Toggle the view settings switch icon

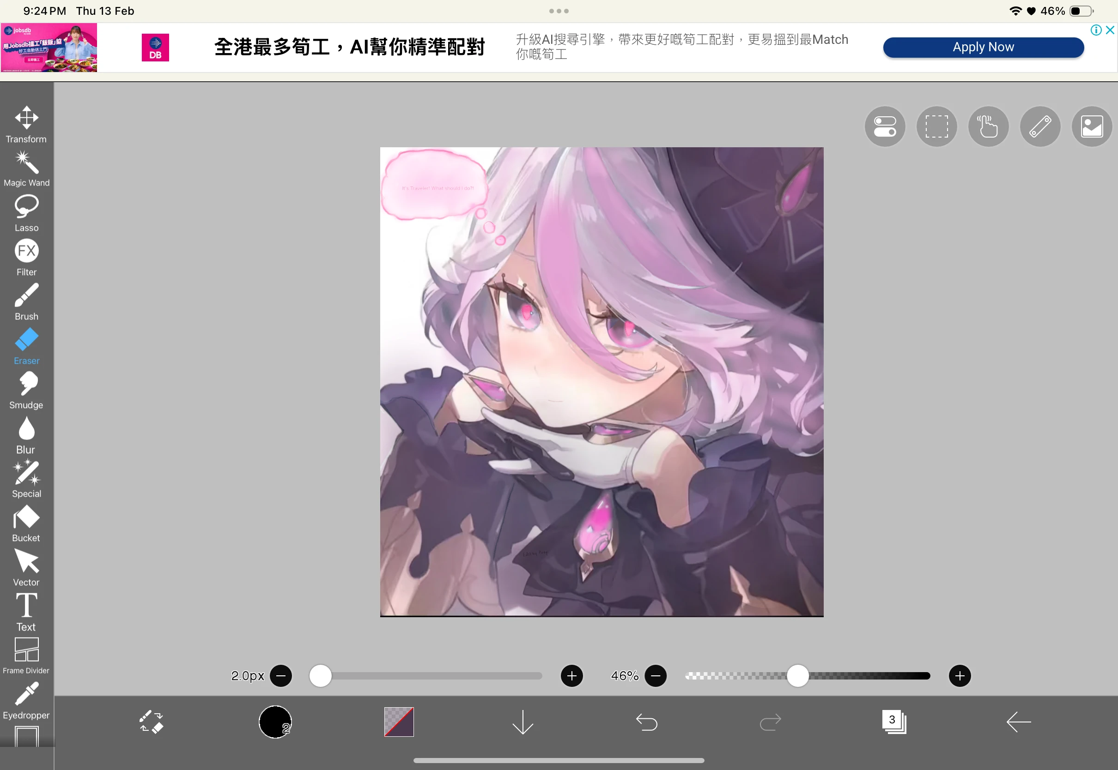(884, 126)
